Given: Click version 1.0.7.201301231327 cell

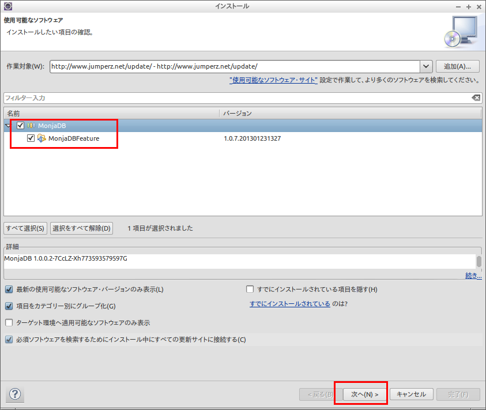Looking at the screenshot, I should [253, 138].
